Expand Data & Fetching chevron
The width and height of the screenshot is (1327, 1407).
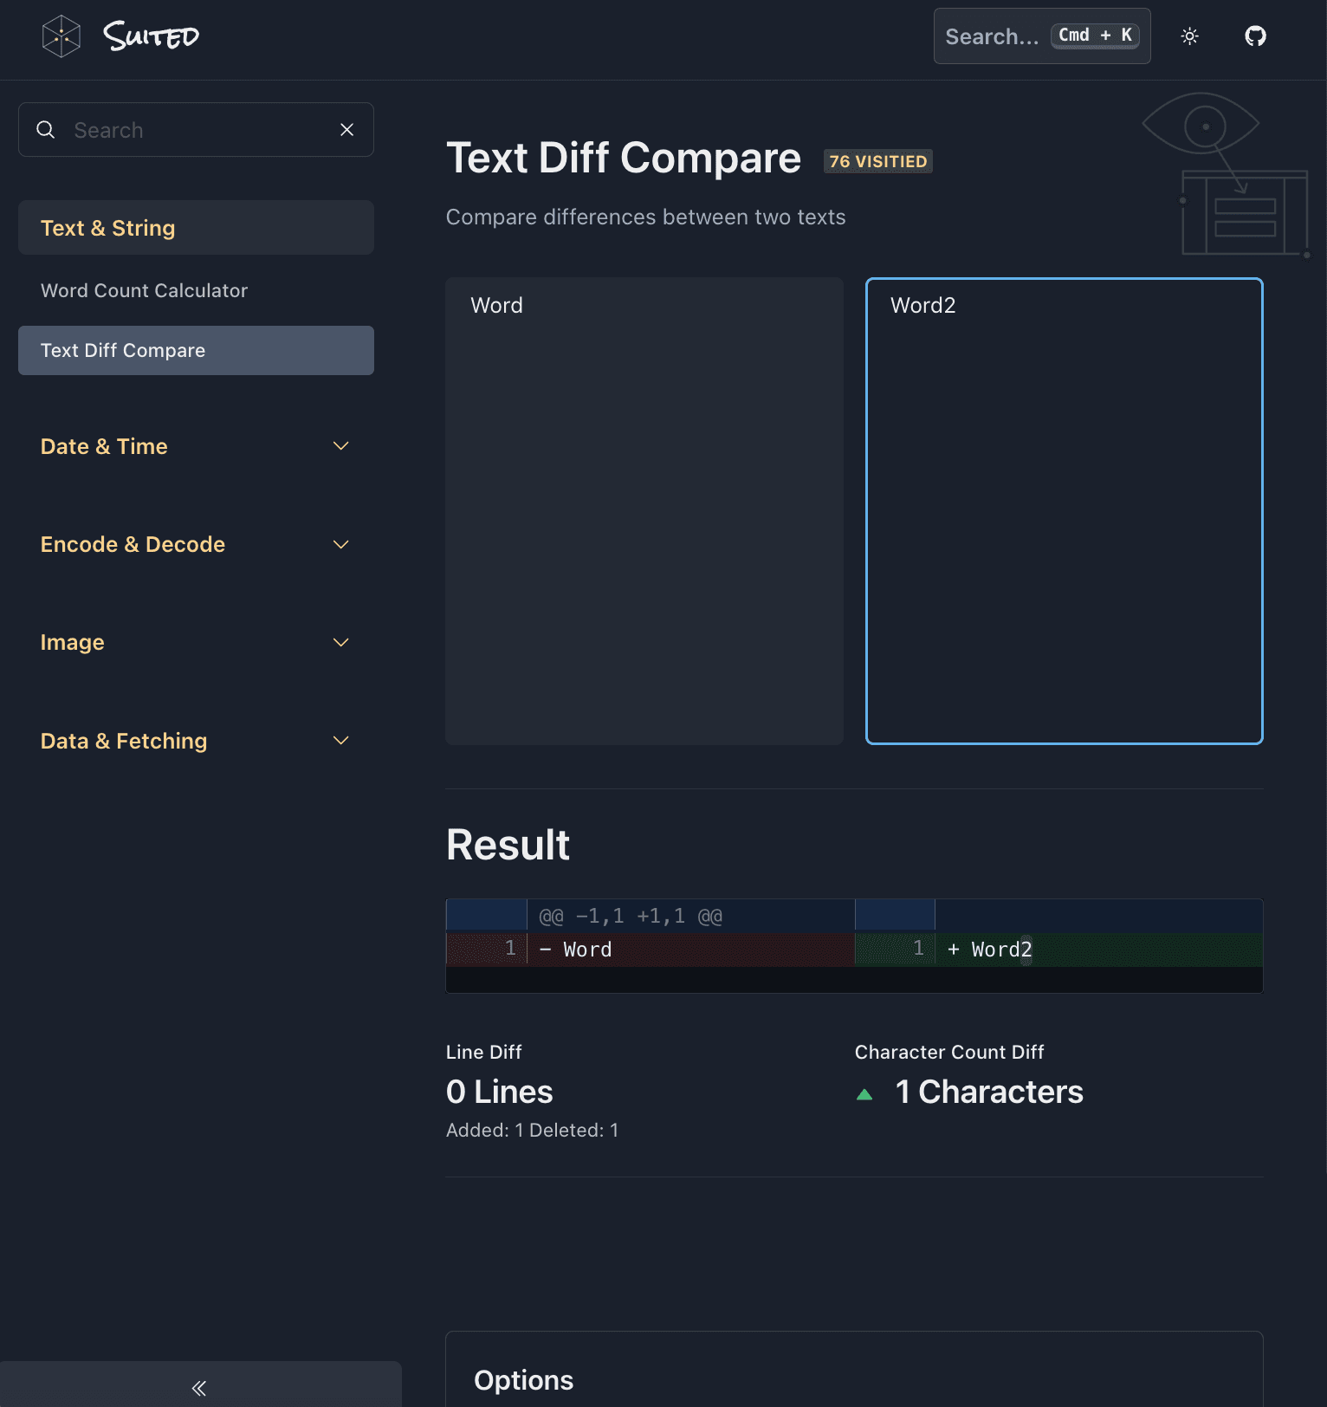pyautogui.click(x=341, y=741)
